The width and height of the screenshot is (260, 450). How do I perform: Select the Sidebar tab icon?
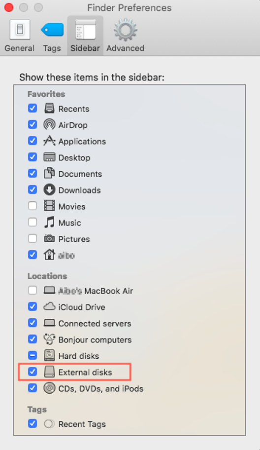coord(85,29)
